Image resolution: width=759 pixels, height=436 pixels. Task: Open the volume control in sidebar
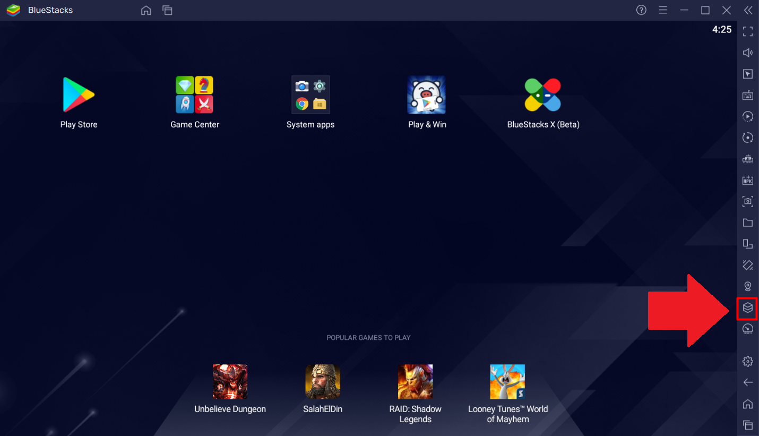pyautogui.click(x=748, y=53)
